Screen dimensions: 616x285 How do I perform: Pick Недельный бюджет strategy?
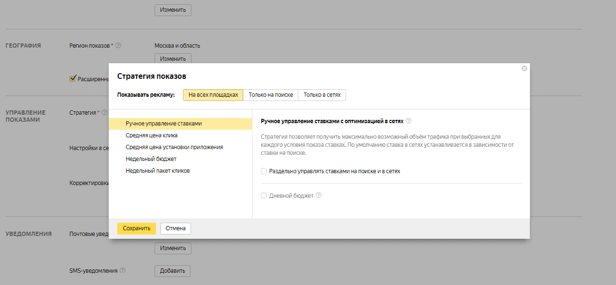pyautogui.click(x=151, y=159)
